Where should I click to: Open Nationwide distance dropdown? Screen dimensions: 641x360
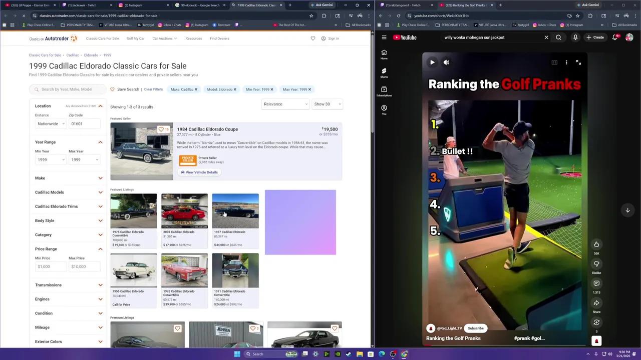50,123
